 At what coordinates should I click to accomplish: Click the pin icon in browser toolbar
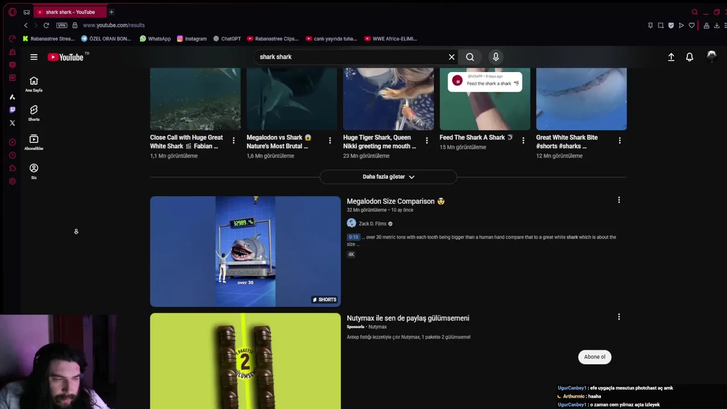650,25
